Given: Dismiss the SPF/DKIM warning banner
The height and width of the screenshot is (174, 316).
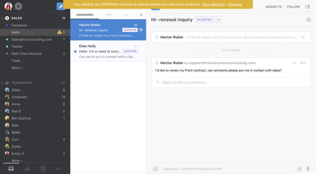Looking at the screenshot, I should click(235, 4).
